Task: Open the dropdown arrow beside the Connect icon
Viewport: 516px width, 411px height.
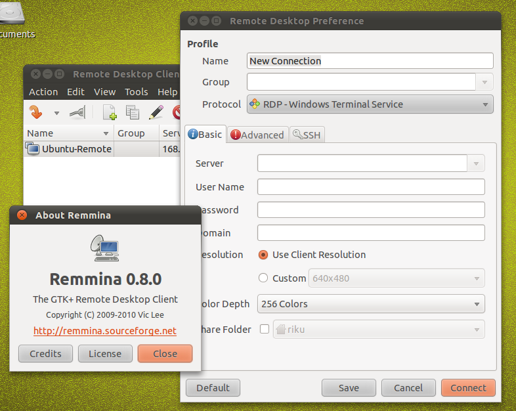Action: click(56, 113)
